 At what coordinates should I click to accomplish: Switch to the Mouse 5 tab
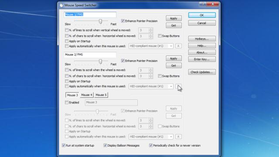(101, 95)
